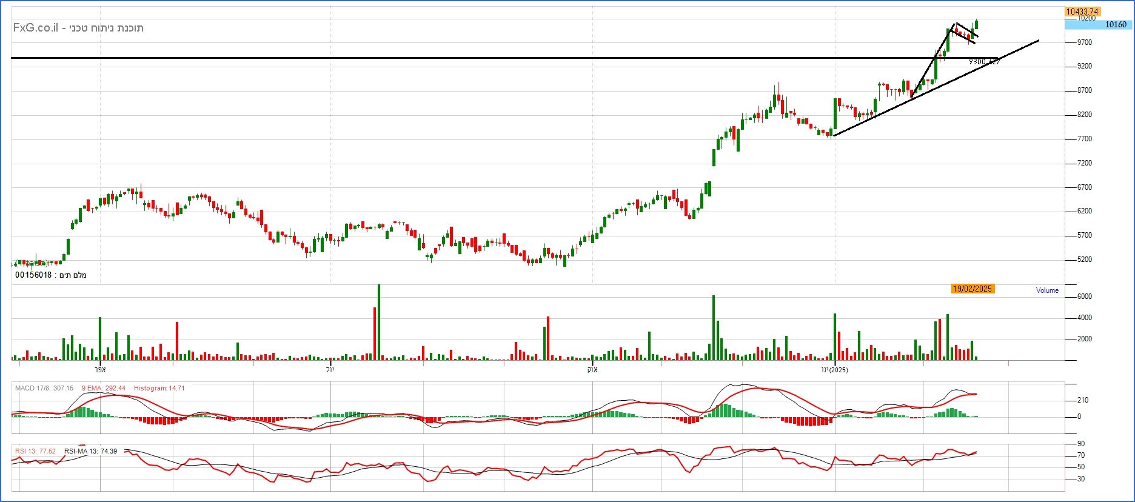The height and width of the screenshot is (502, 1135).
Task: Click the 5200 level on price axis
Action: pos(1084,259)
